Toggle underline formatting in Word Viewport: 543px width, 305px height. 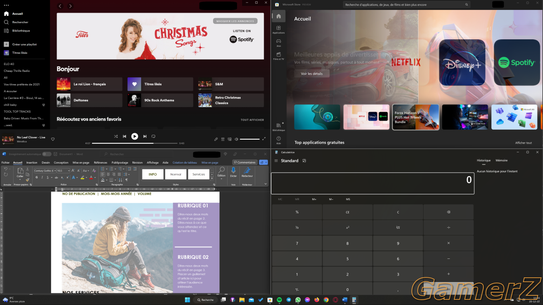click(48, 178)
